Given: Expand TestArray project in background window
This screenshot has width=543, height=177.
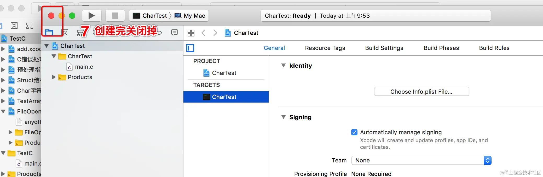Looking at the screenshot, I should (3, 101).
